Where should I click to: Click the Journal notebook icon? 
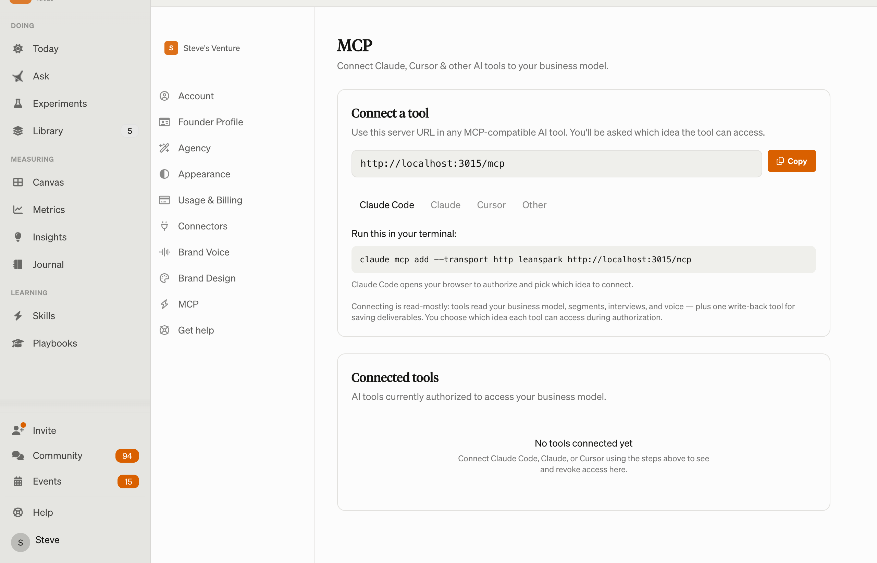(x=18, y=264)
